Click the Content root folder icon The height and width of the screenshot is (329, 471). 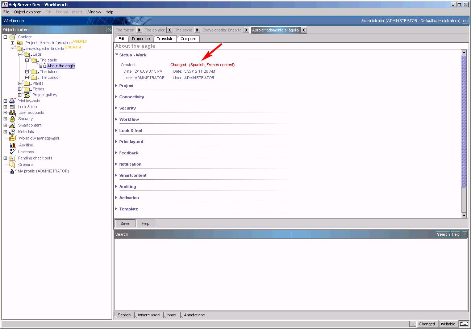click(x=13, y=37)
